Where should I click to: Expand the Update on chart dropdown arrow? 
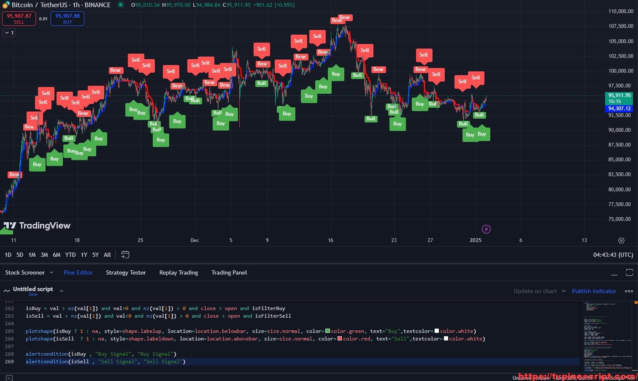[563, 291]
